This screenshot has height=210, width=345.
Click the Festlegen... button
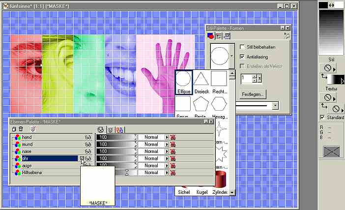(x=253, y=93)
